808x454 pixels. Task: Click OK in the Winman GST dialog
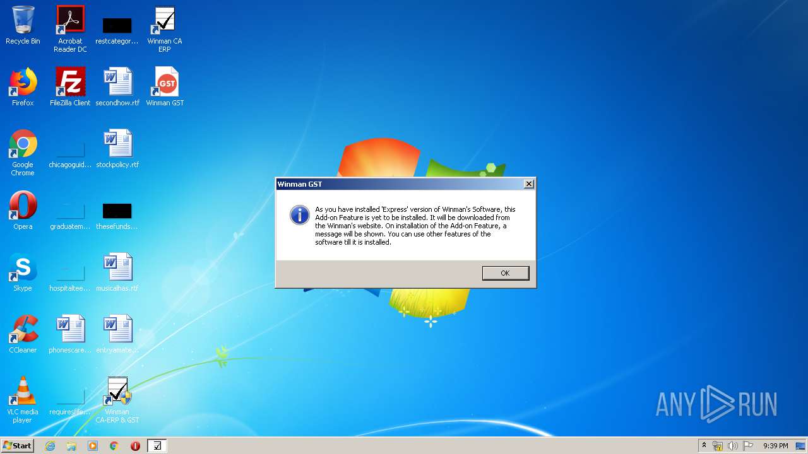coord(505,273)
